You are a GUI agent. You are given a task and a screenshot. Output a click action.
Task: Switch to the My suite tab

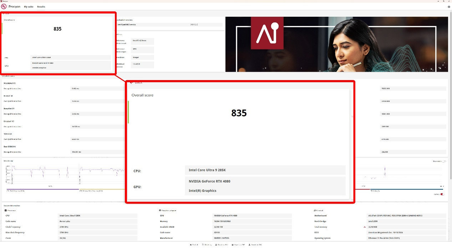[28, 7]
